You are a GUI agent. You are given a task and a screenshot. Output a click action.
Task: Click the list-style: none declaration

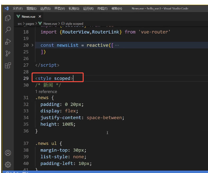coord(63,157)
